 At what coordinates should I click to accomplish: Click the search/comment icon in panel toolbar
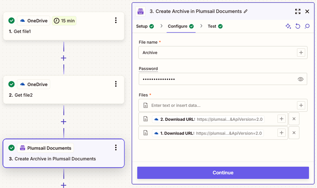(307, 26)
